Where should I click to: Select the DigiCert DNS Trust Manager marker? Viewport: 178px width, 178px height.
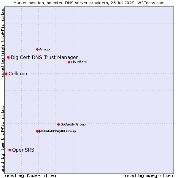coord(8,58)
